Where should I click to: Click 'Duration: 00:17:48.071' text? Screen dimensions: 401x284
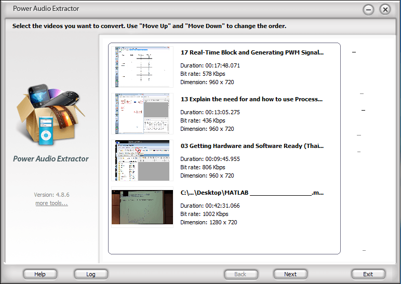coord(210,65)
